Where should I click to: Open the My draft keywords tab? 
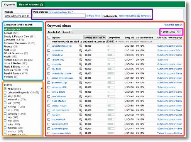tap(31, 5)
